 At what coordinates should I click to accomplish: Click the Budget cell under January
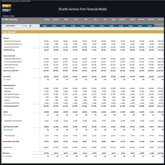[45, 26]
